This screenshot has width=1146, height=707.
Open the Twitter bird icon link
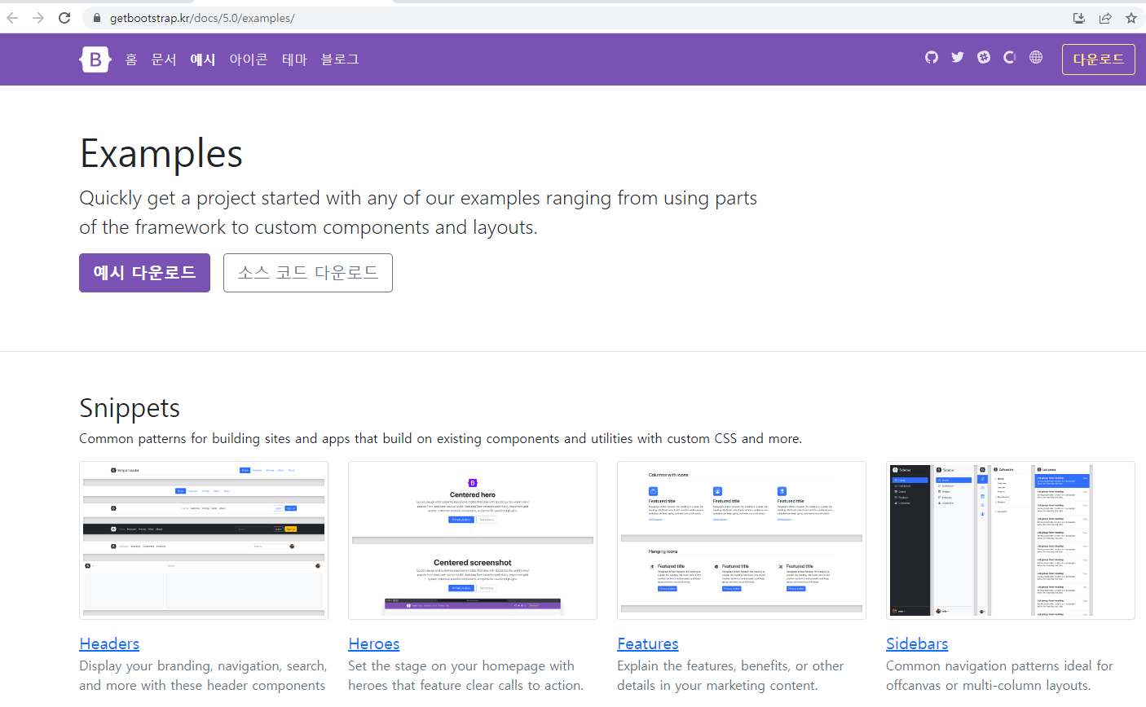tap(958, 57)
